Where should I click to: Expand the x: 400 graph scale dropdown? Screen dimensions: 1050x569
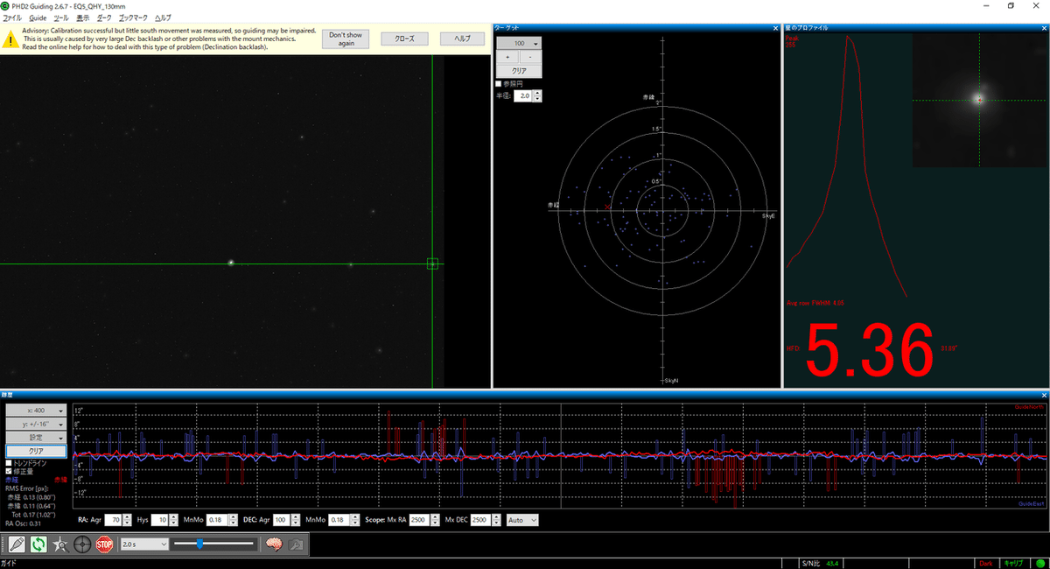coord(36,410)
